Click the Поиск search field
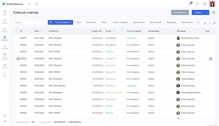Viewport: 219px width, 126px height. [x=30, y=22]
